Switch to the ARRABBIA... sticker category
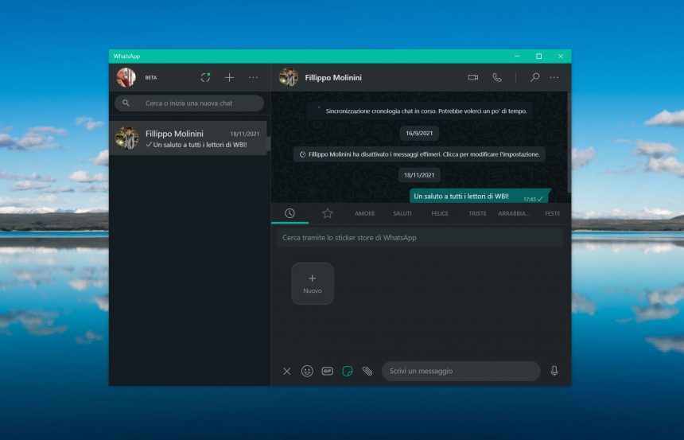Viewport: 684px width, 440px height. coord(515,213)
